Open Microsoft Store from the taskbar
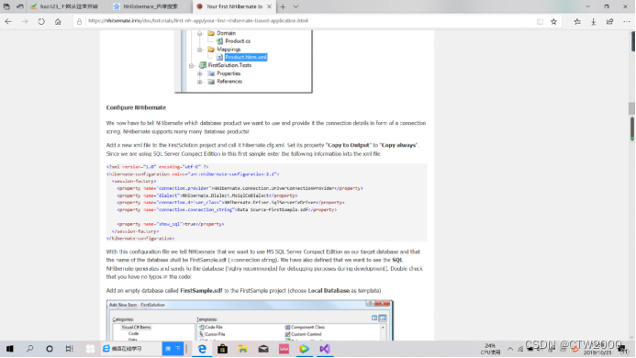 [222, 349]
